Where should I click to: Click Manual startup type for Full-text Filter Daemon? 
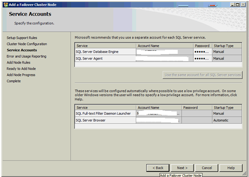pos(227,113)
